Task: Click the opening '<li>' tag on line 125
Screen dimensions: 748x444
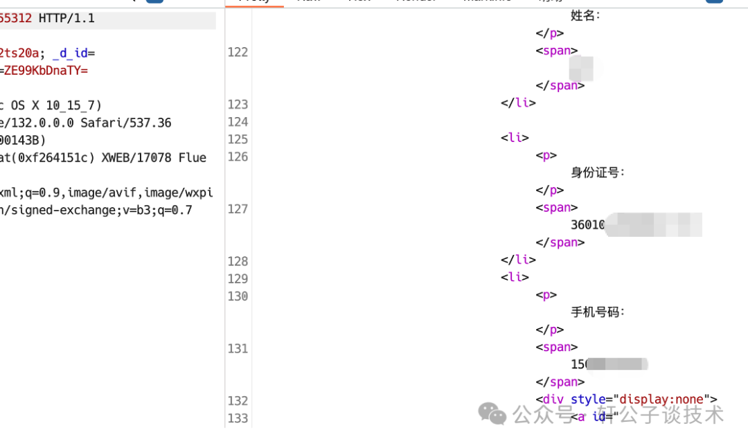Action: point(515,138)
